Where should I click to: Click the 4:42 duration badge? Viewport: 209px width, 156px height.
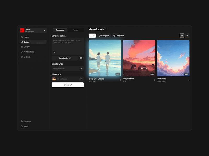tap(186, 74)
